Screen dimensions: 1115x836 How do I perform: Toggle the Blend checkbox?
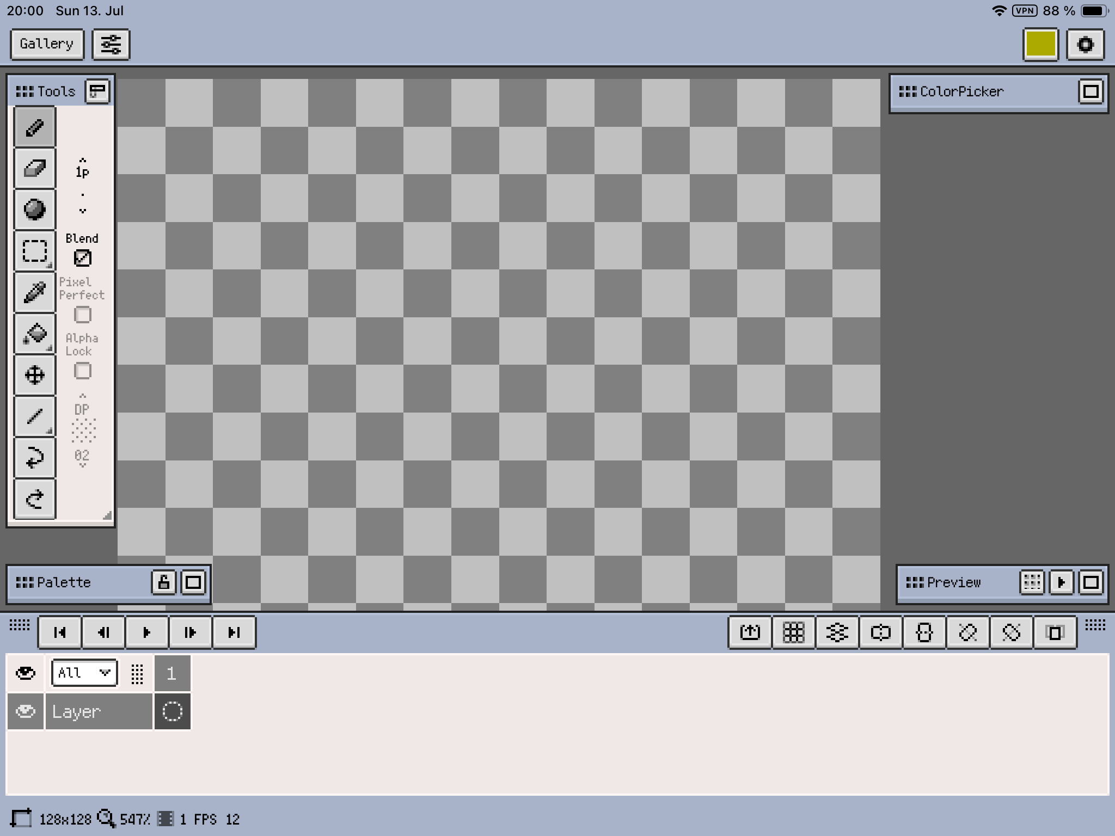pos(82,258)
